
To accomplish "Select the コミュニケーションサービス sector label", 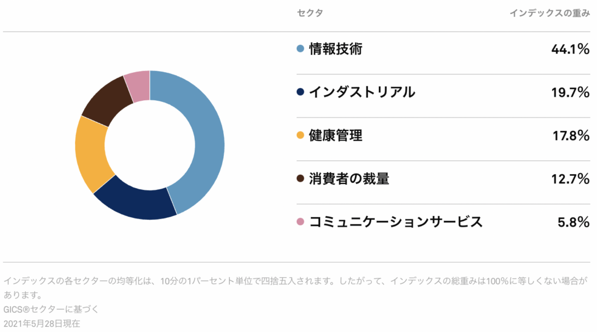I will coord(396,222).
